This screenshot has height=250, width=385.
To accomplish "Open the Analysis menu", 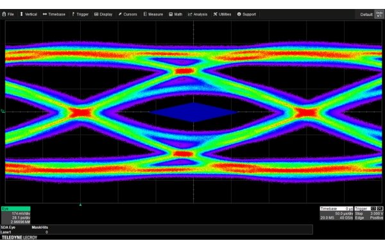I will [x=198, y=14].
